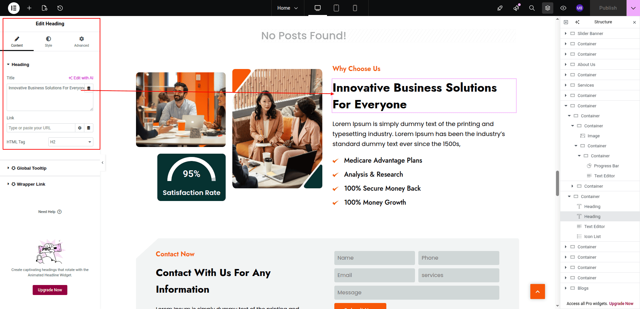Click the Structure panel dock icon
The height and width of the screenshot is (309, 640).
point(566,22)
